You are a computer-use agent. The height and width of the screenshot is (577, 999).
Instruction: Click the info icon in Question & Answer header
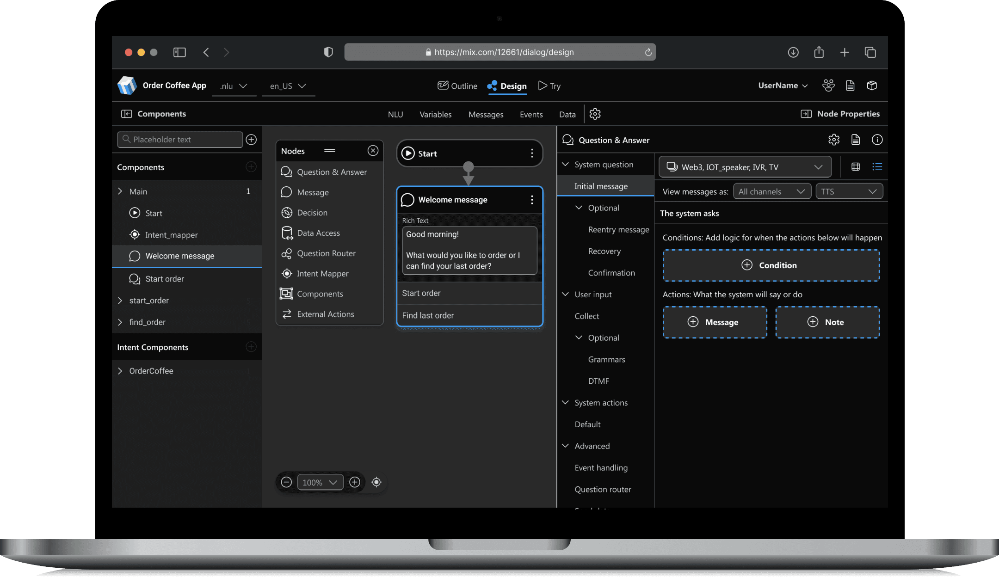click(x=877, y=140)
